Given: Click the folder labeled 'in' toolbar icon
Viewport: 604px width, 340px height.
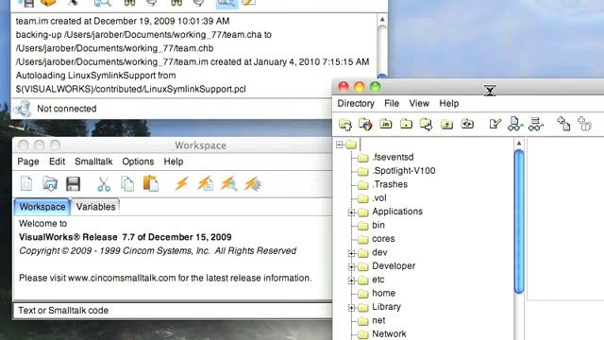Looking at the screenshot, I should coord(386,124).
